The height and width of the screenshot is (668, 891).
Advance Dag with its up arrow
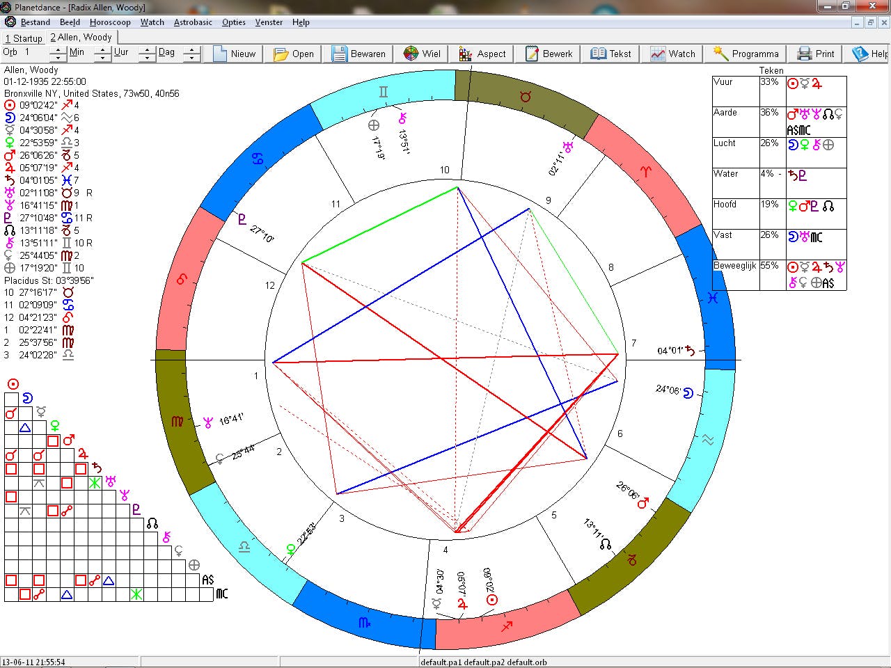[191, 50]
